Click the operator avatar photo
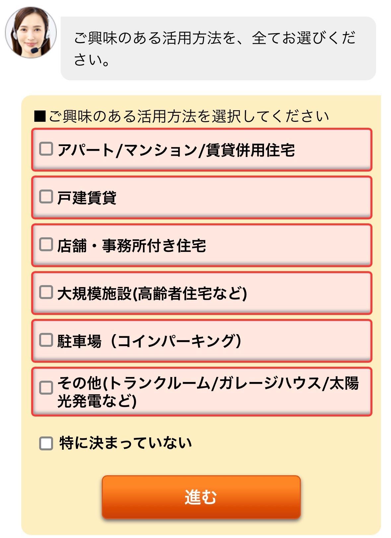 coord(31,33)
